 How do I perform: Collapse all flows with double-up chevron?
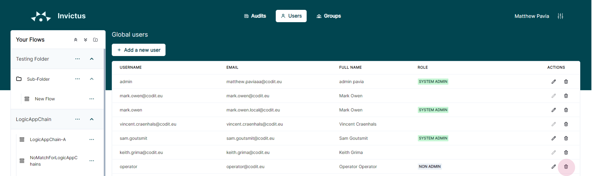click(x=76, y=40)
